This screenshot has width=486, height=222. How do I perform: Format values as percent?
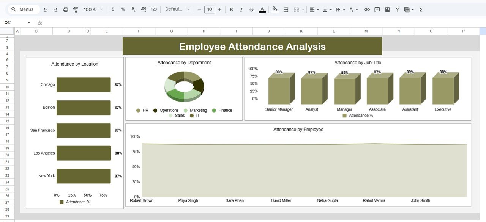(122, 9)
